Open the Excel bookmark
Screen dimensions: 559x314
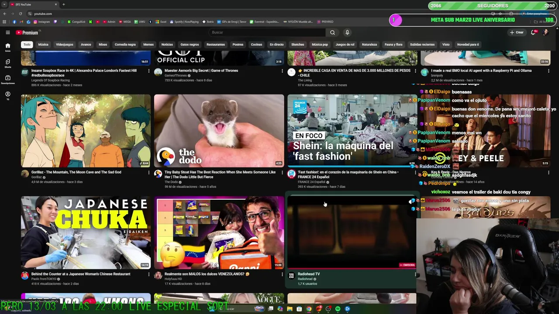(161, 21)
